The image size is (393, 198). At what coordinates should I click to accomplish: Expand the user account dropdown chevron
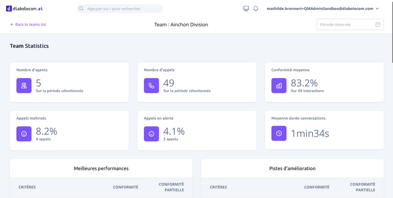[377, 9]
